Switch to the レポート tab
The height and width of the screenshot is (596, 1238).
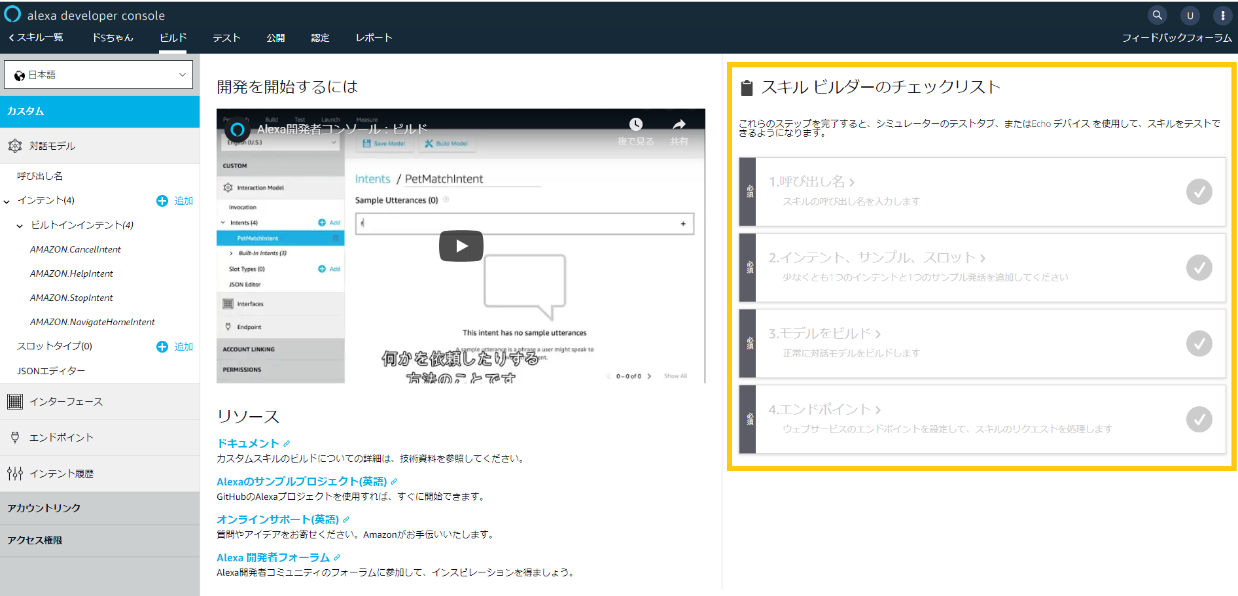coord(374,38)
